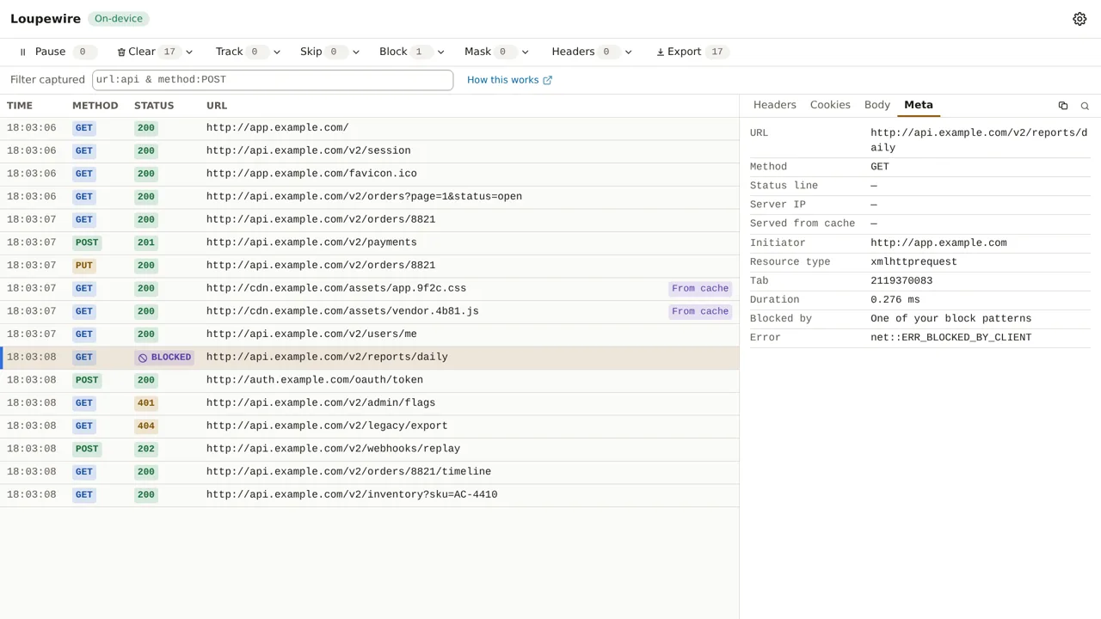
Task: Switch to the Body tab
Action: click(877, 105)
